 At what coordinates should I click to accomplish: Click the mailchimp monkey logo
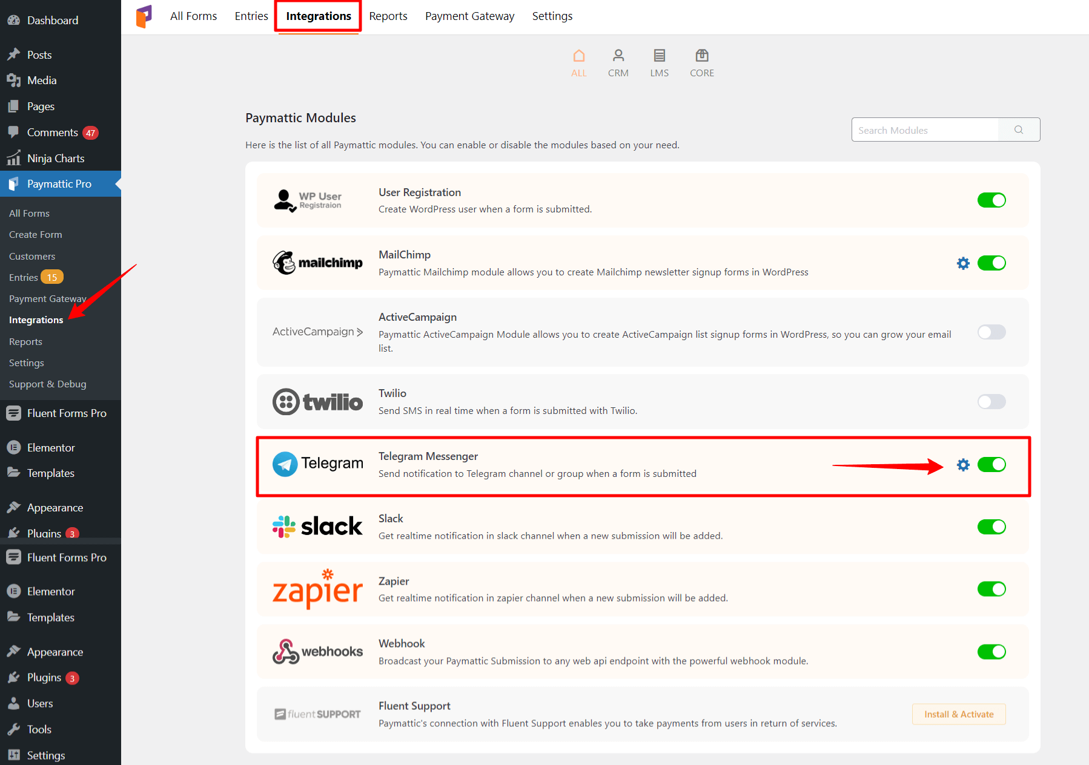317,263
